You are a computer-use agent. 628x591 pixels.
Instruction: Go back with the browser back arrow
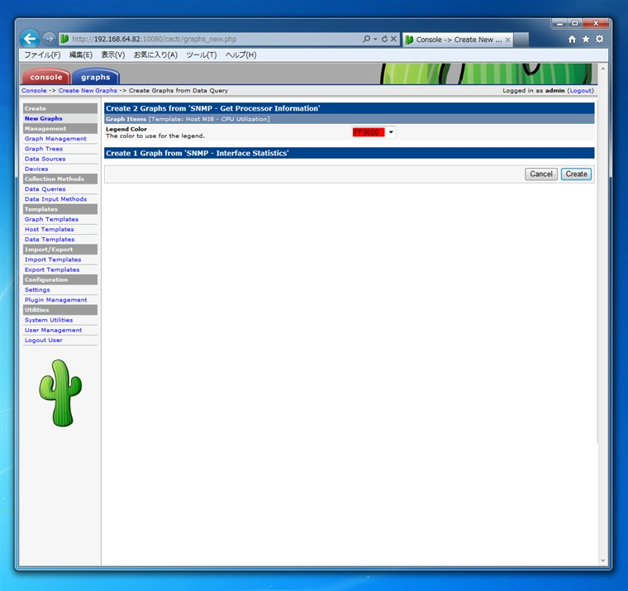[x=30, y=39]
